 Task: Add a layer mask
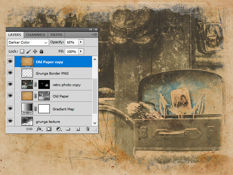(x=49, y=129)
